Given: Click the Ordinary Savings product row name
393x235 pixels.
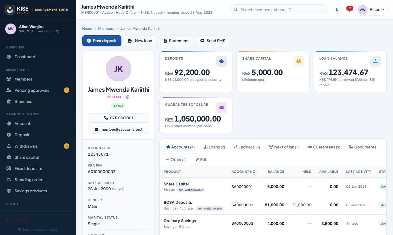Looking at the screenshot, I should click(180, 221).
